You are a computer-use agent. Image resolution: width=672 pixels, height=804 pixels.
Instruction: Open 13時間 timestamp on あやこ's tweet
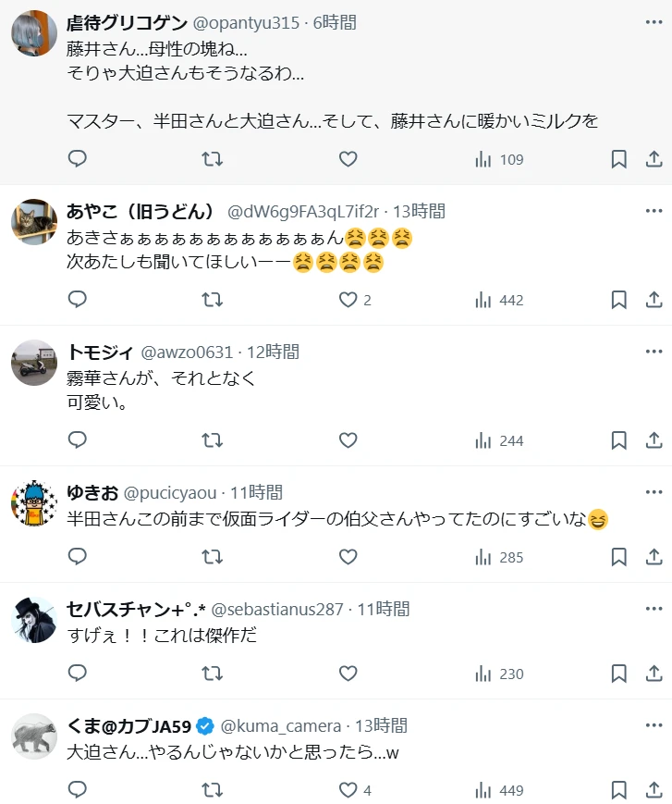pyautogui.click(x=419, y=211)
